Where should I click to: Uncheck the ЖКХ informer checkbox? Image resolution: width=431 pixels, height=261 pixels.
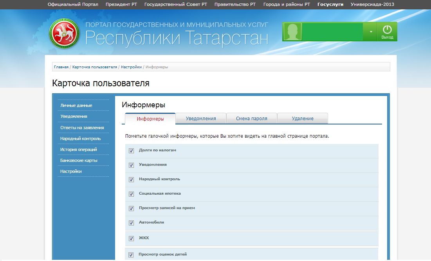pos(132,238)
